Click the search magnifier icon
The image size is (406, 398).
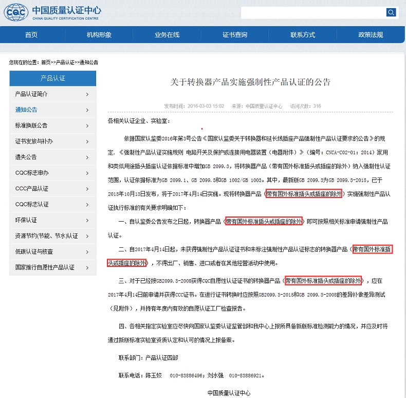coord(391,12)
